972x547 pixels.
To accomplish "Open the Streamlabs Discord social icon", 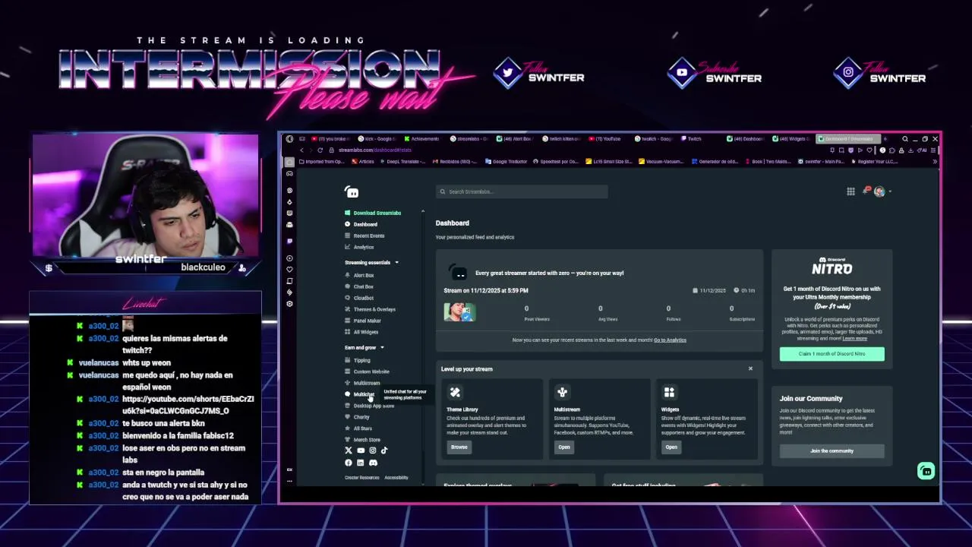I will tap(373, 463).
